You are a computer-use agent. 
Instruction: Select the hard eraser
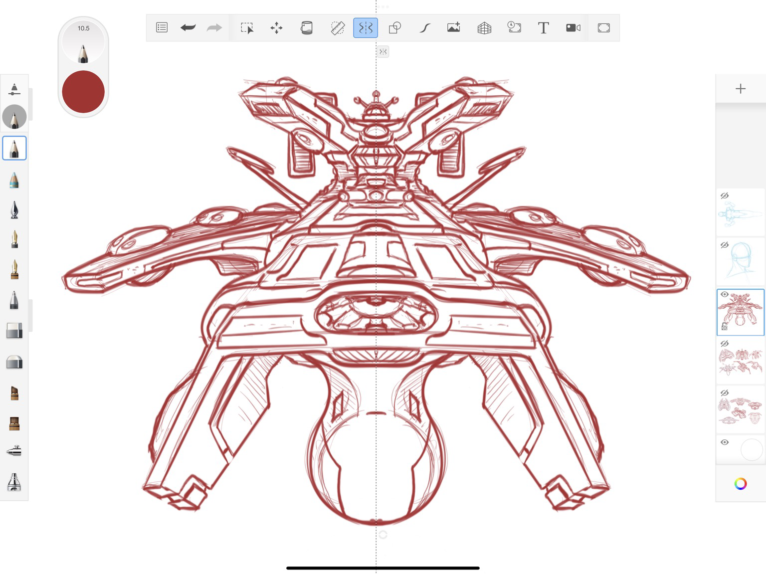click(14, 331)
